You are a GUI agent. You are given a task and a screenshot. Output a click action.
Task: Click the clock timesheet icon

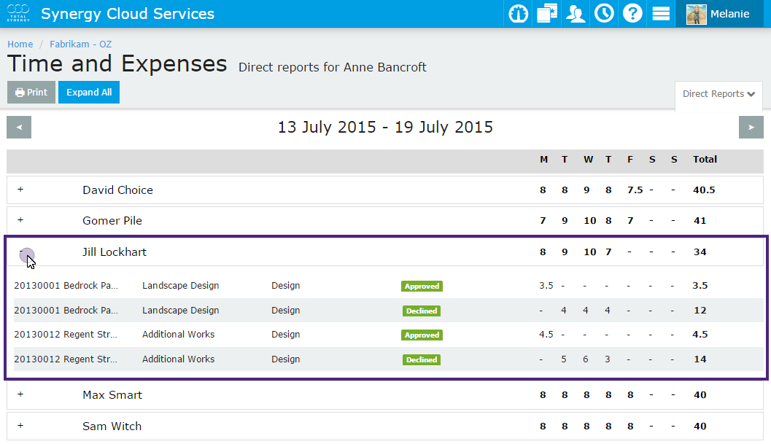pyautogui.click(x=604, y=14)
